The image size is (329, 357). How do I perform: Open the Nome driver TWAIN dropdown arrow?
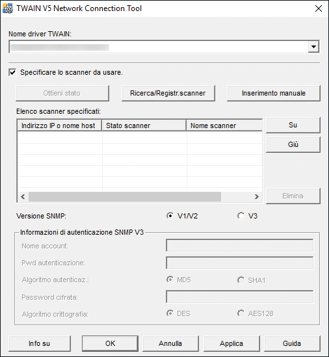[314, 47]
